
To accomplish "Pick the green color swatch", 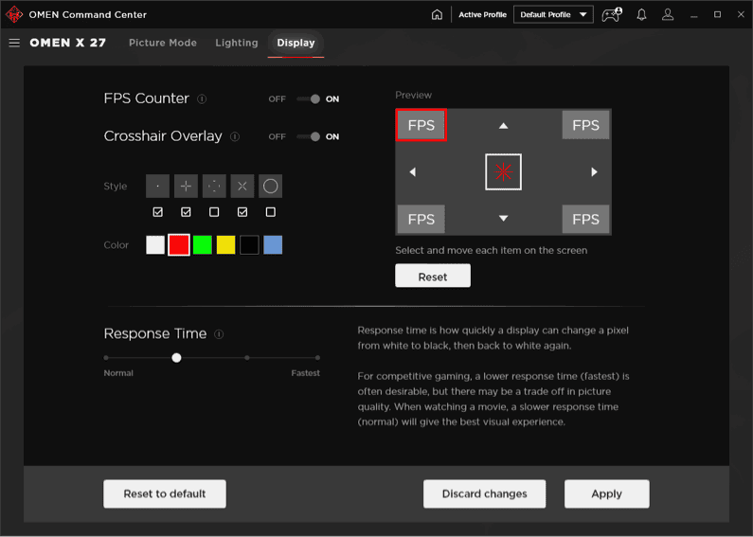I will click(202, 245).
